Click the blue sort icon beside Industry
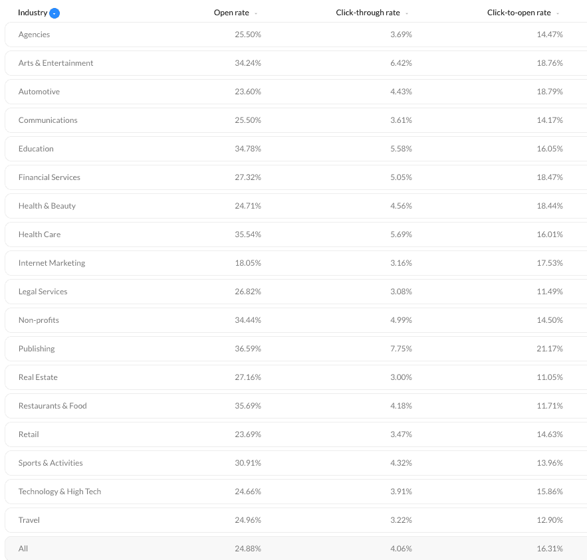 pyautogui.click(x=55, y=13)
